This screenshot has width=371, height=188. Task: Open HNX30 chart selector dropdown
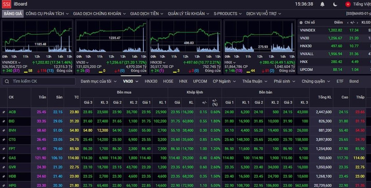pyautogui.click(x=158, y=62)
